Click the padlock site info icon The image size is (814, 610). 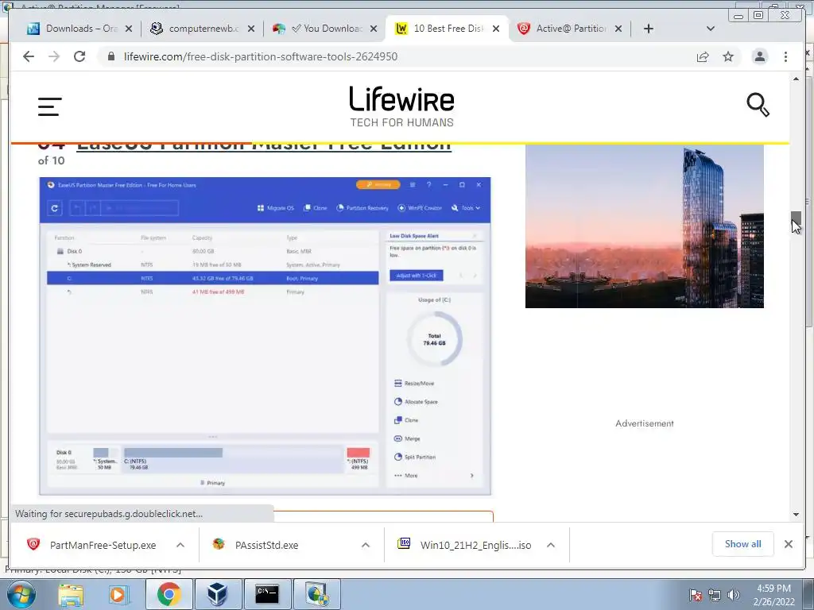110,56
